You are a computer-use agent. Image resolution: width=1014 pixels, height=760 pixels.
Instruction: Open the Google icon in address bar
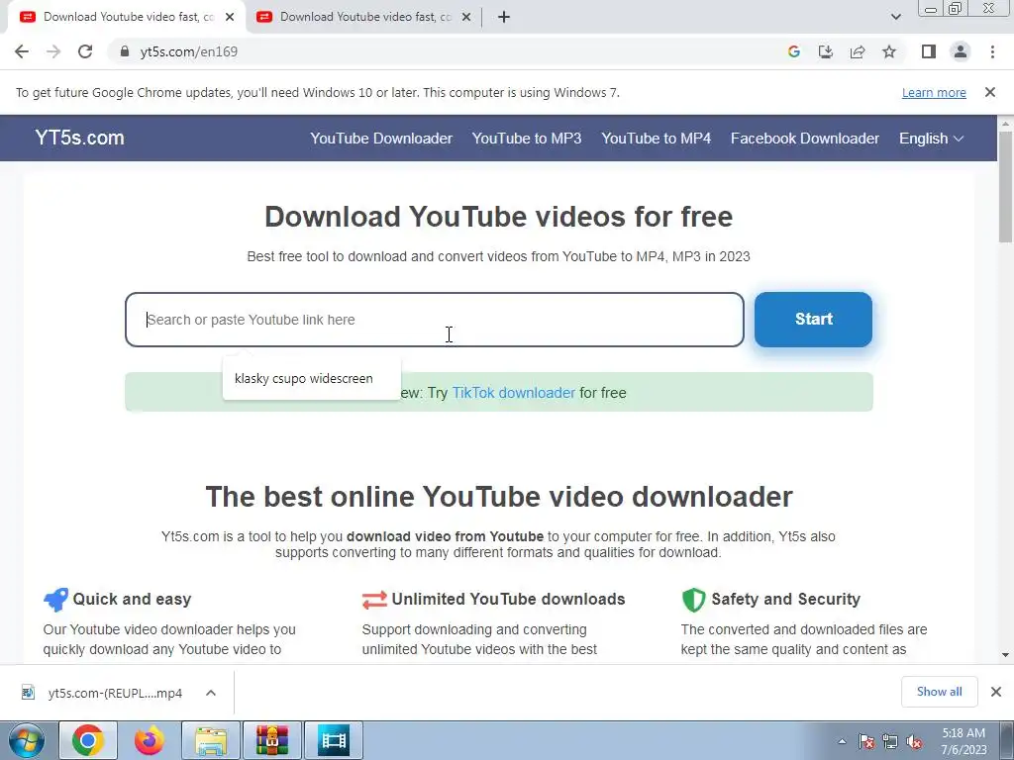coord(794,51)
